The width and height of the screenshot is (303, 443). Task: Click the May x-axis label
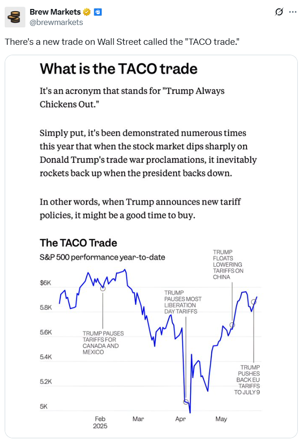[221, 419]
